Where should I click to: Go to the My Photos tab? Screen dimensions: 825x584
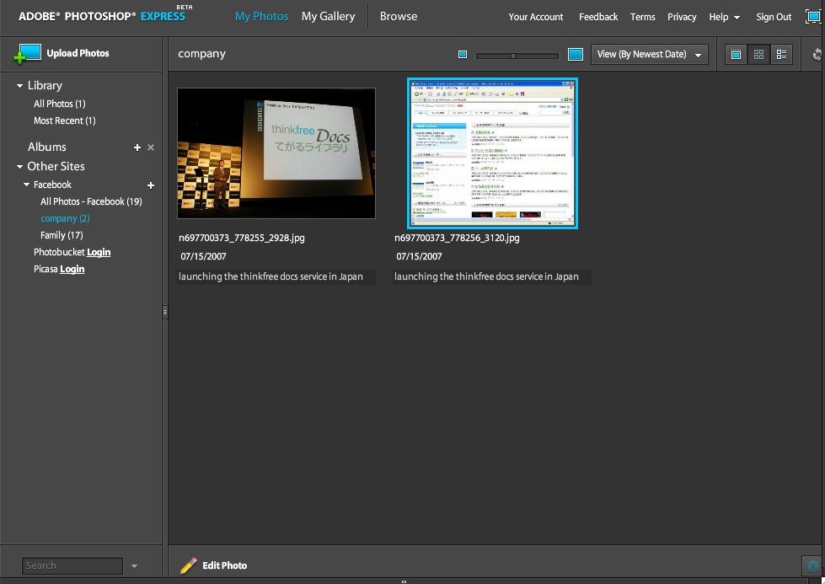(261, 16)
